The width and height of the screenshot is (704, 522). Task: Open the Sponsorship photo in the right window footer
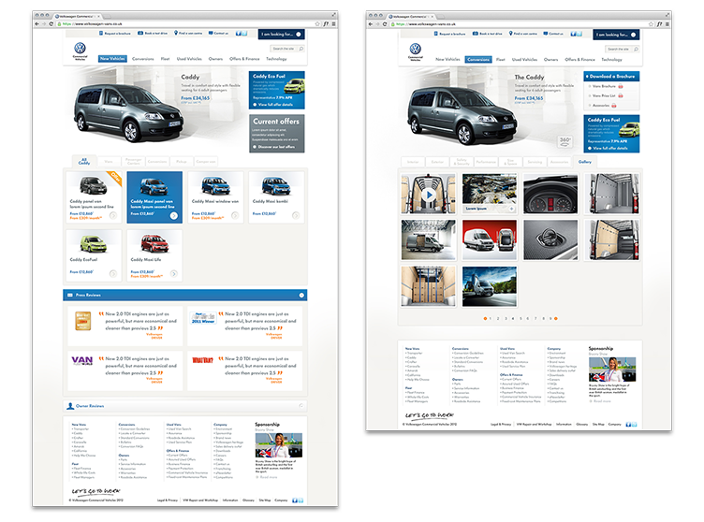[612, 370]
